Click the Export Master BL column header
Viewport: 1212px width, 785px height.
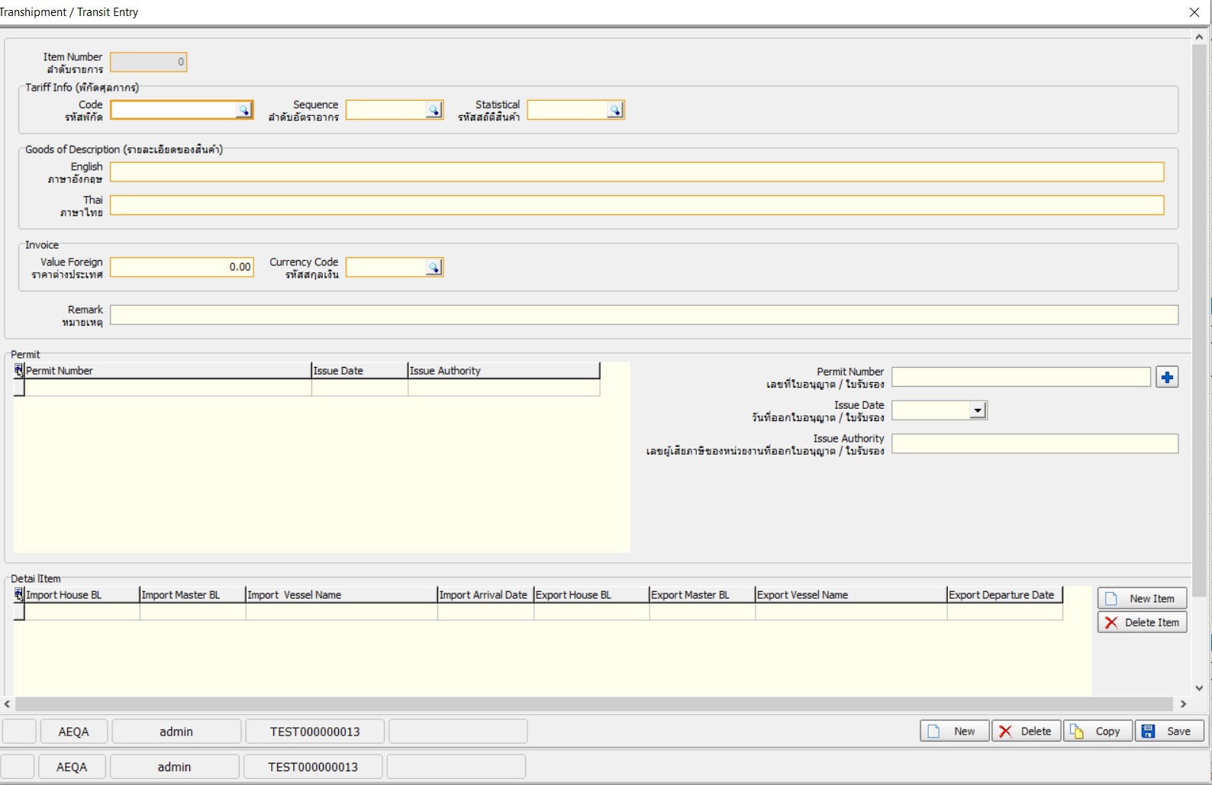point(702,595)
